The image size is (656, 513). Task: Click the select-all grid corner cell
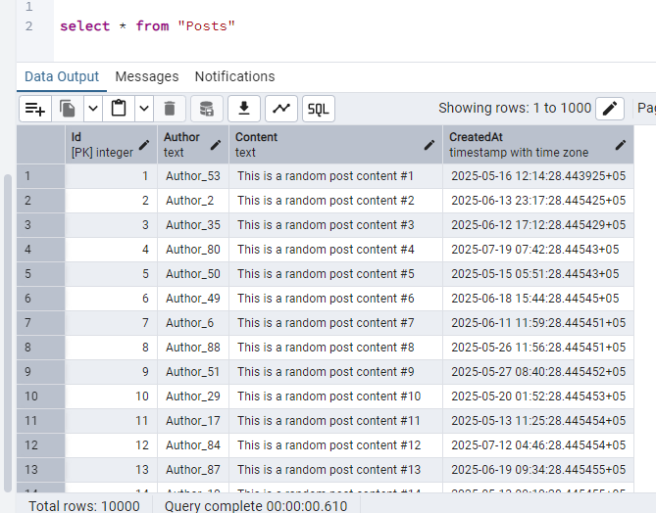tap(41, 145)
